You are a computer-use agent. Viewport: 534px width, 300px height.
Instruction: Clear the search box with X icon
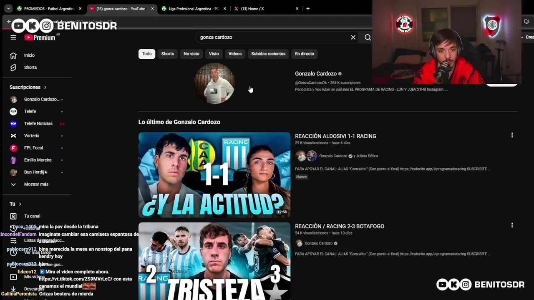tap(353, 37)
